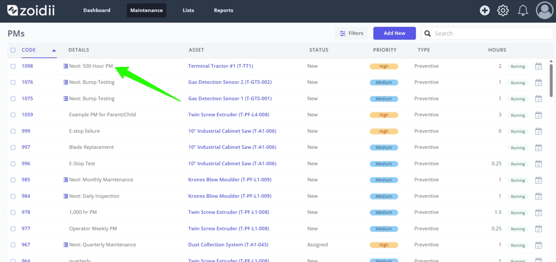Open calendar icon for PM 984

[x=538, y=196]
